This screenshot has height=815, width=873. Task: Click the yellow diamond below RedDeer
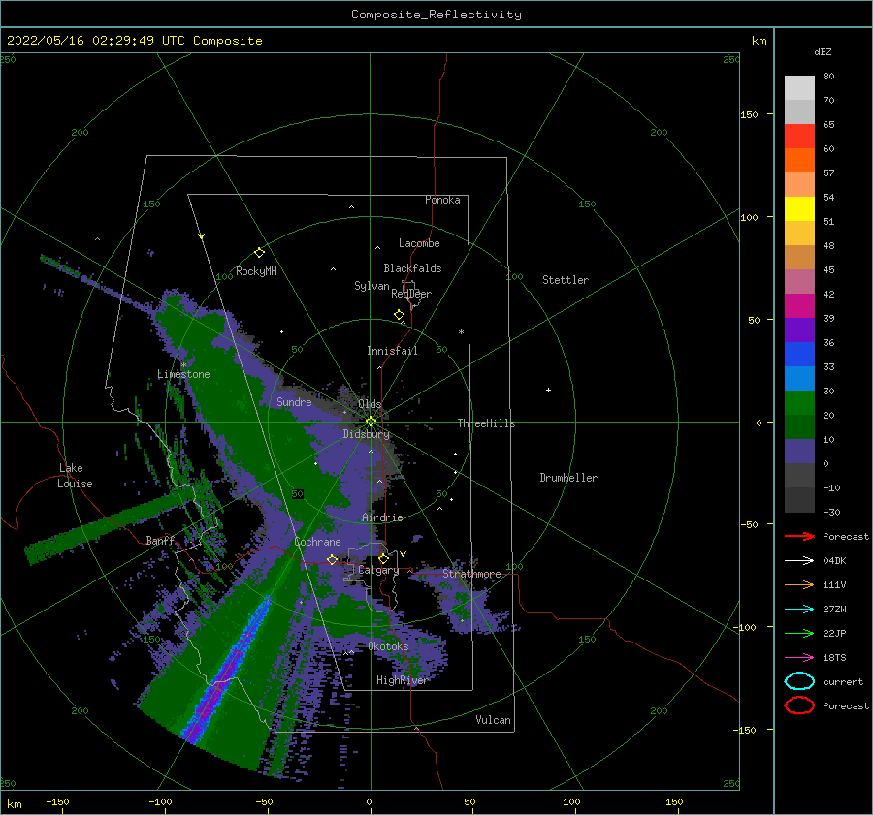(x=399, y=315)
